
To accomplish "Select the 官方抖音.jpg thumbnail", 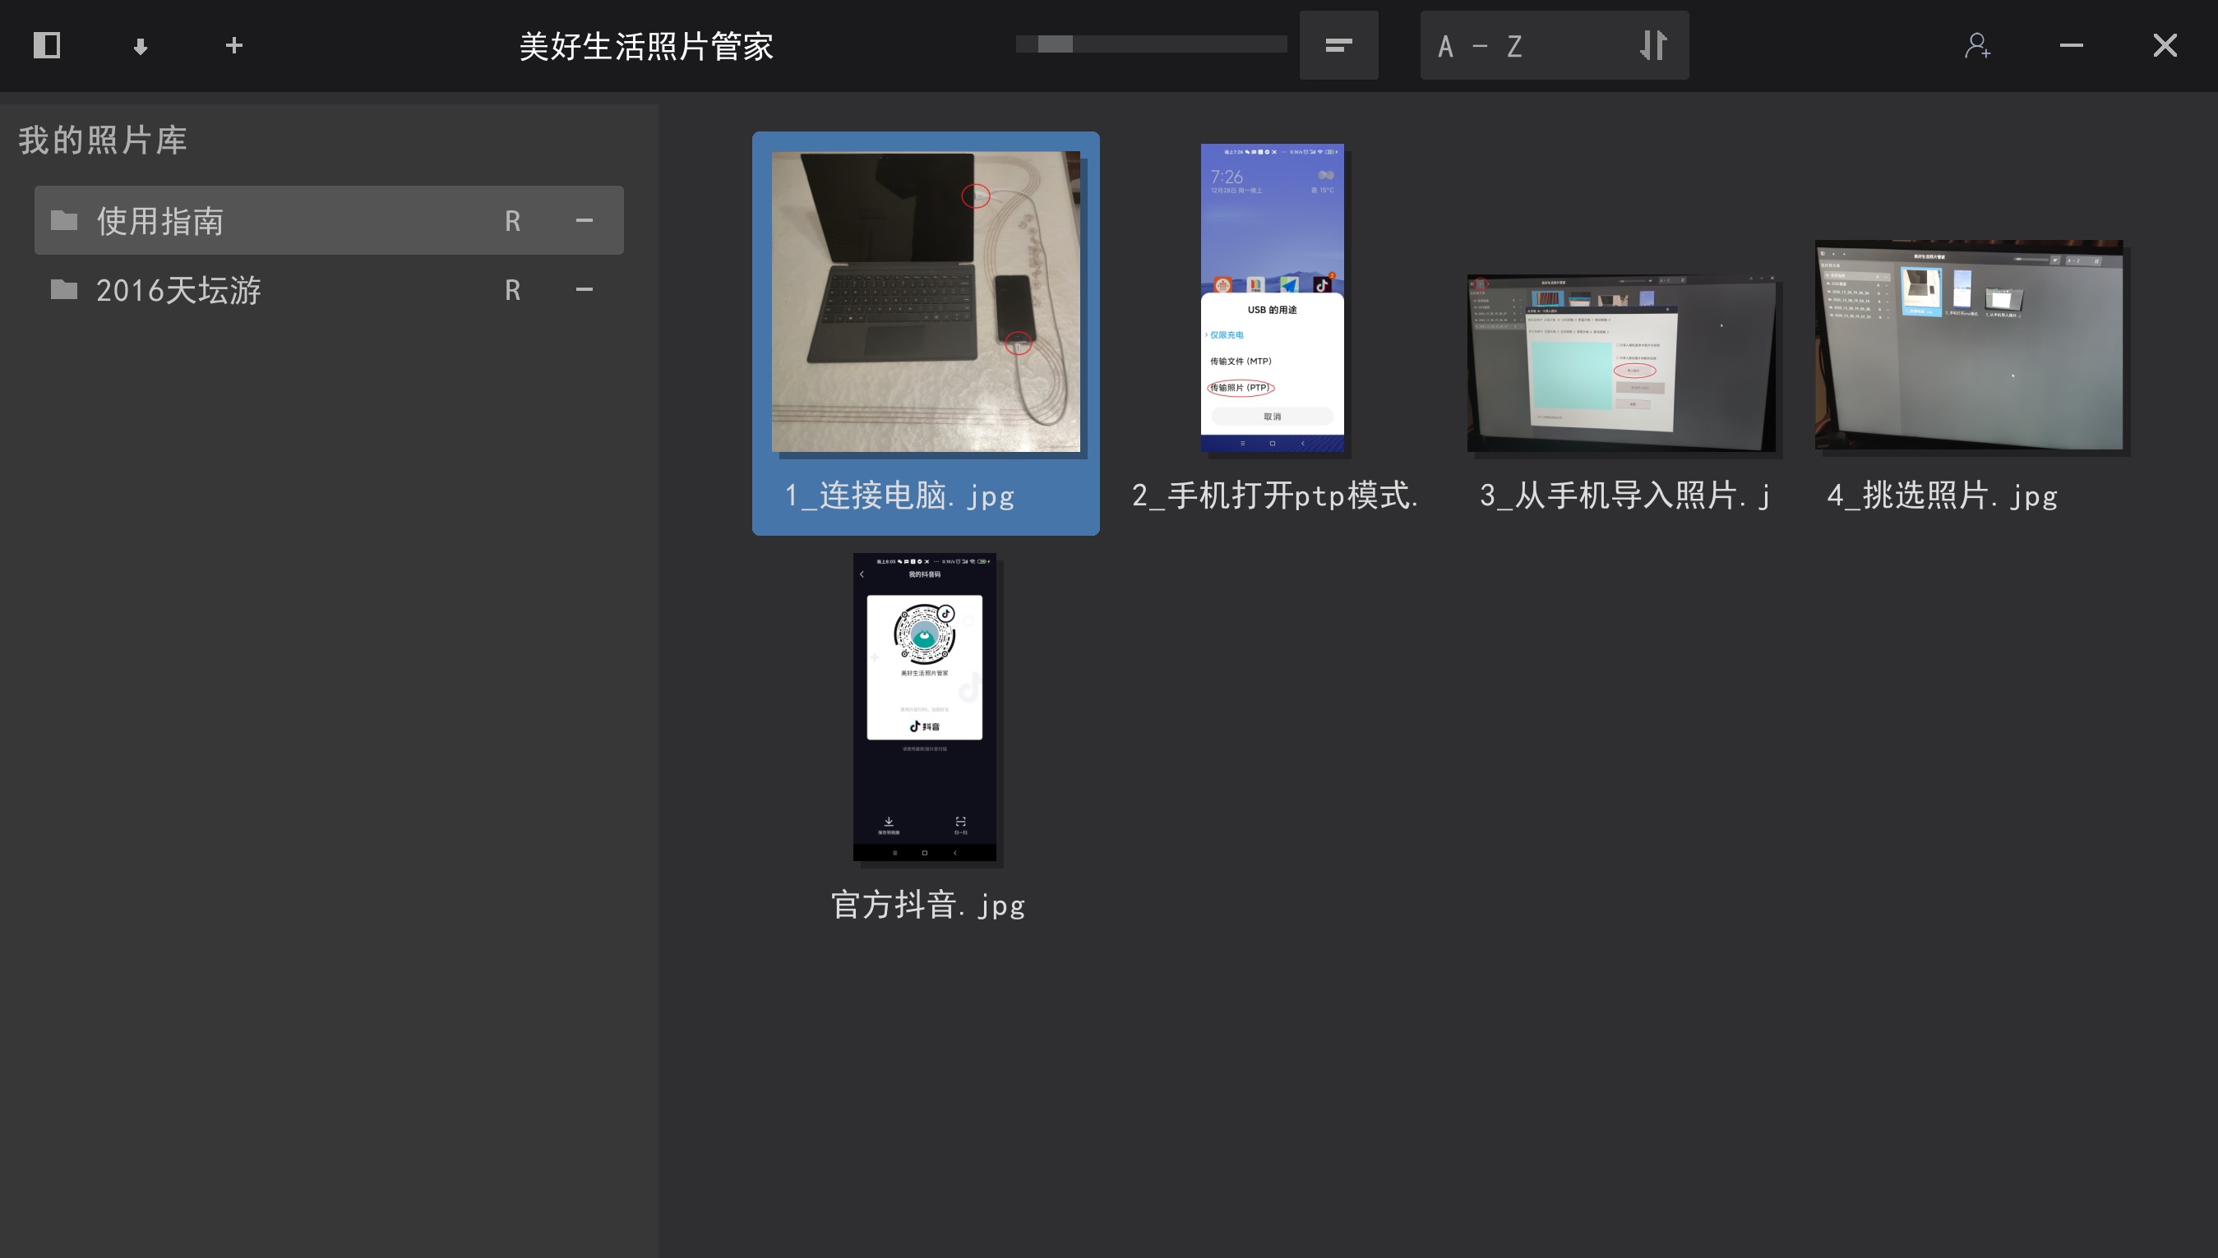I will pos(924,707).
